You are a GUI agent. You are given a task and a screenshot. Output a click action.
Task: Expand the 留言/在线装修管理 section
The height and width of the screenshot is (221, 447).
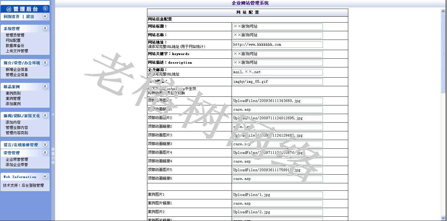tap(45, 144)
